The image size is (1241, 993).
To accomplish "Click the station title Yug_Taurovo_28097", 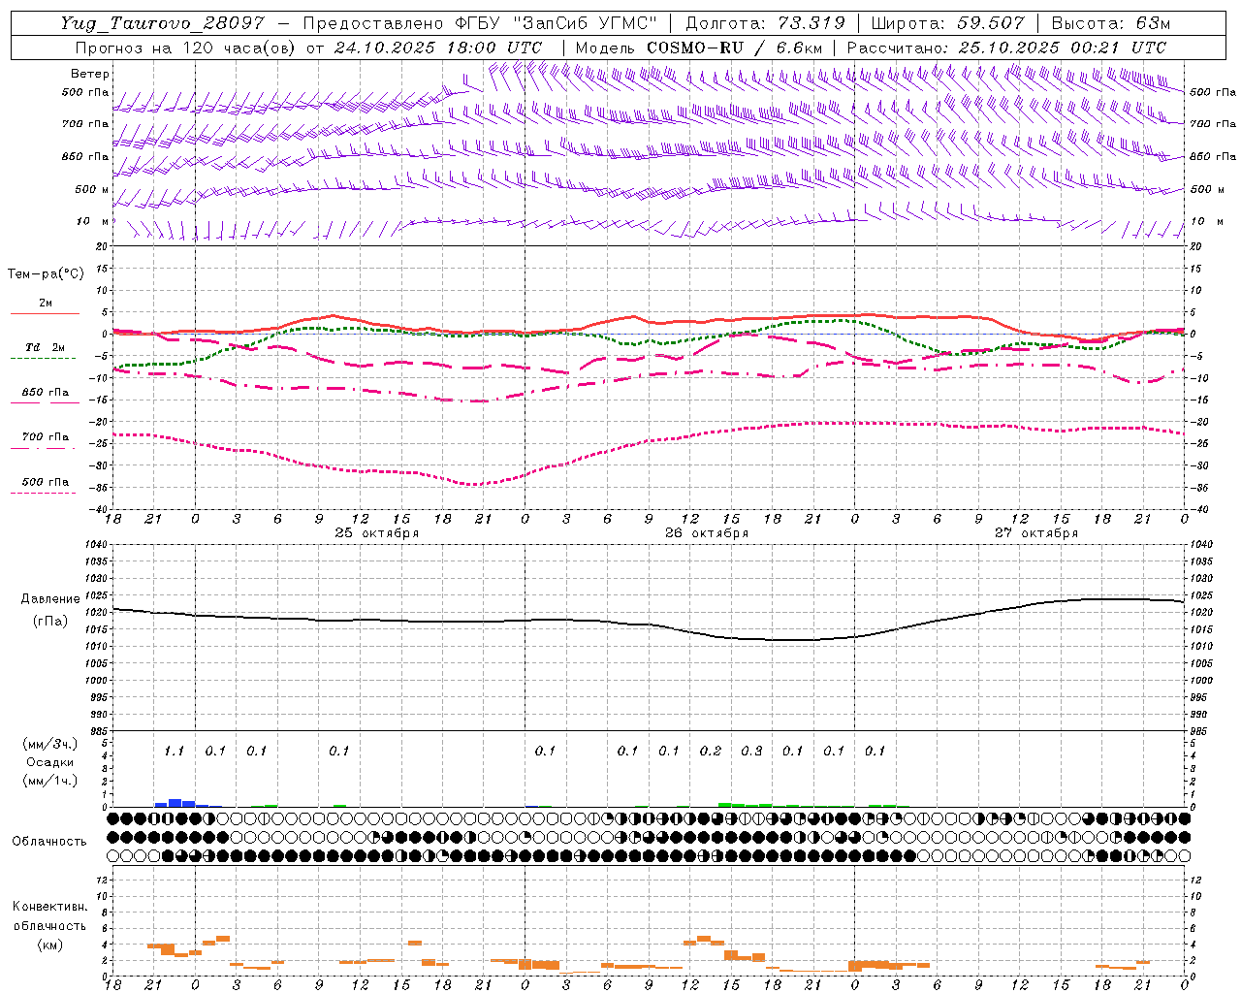I will 162,23.
